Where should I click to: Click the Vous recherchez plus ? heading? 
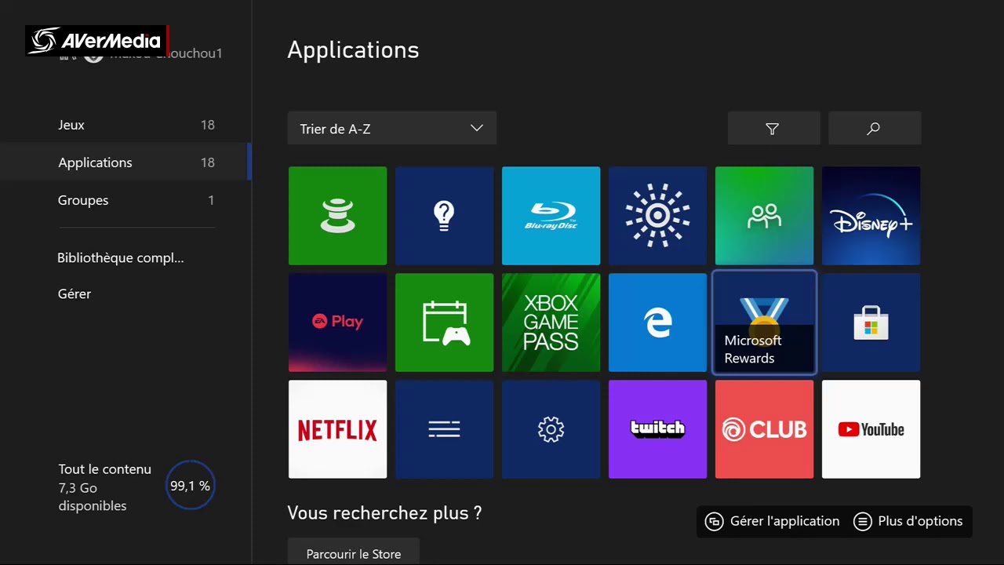coord(384,513)
